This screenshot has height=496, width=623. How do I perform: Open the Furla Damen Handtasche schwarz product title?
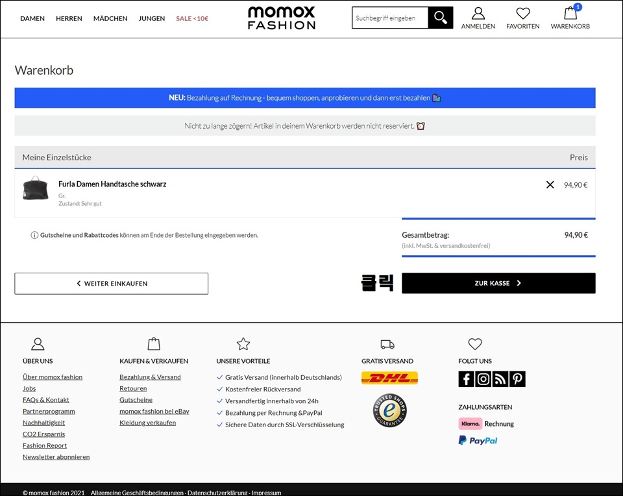pyautogui.click(x=112, y=184)
